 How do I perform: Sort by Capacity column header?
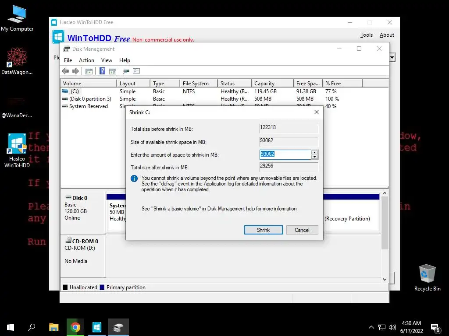coord(272,84)
